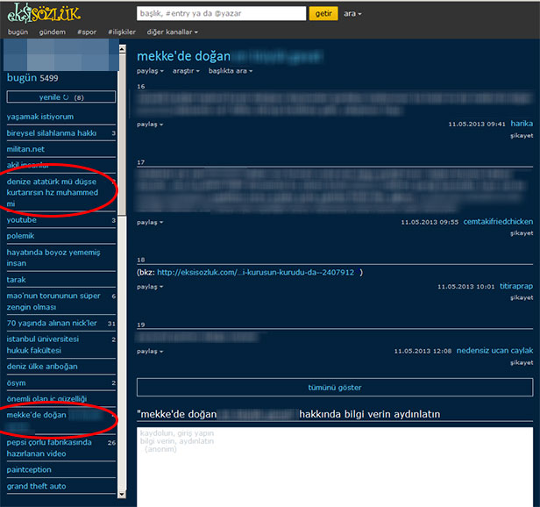Open the #ilişkiler channel
This screenshot has height=507, width=540.
pos(122,32)
